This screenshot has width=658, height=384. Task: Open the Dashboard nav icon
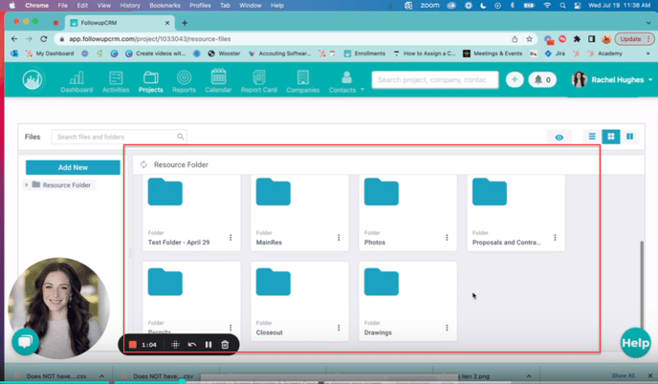tap(77, 82)
